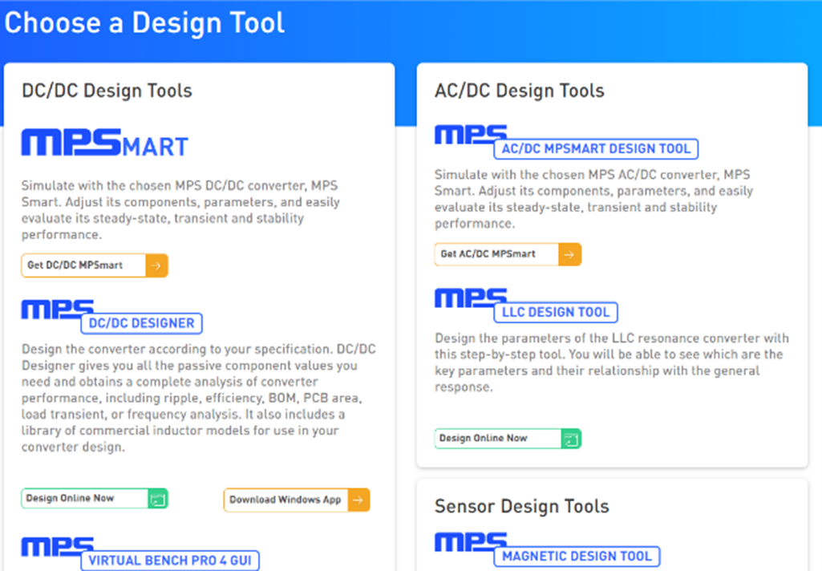
Task: Click green launch icon on DC/DC Designer's Design Online Now
Action: 158,499
